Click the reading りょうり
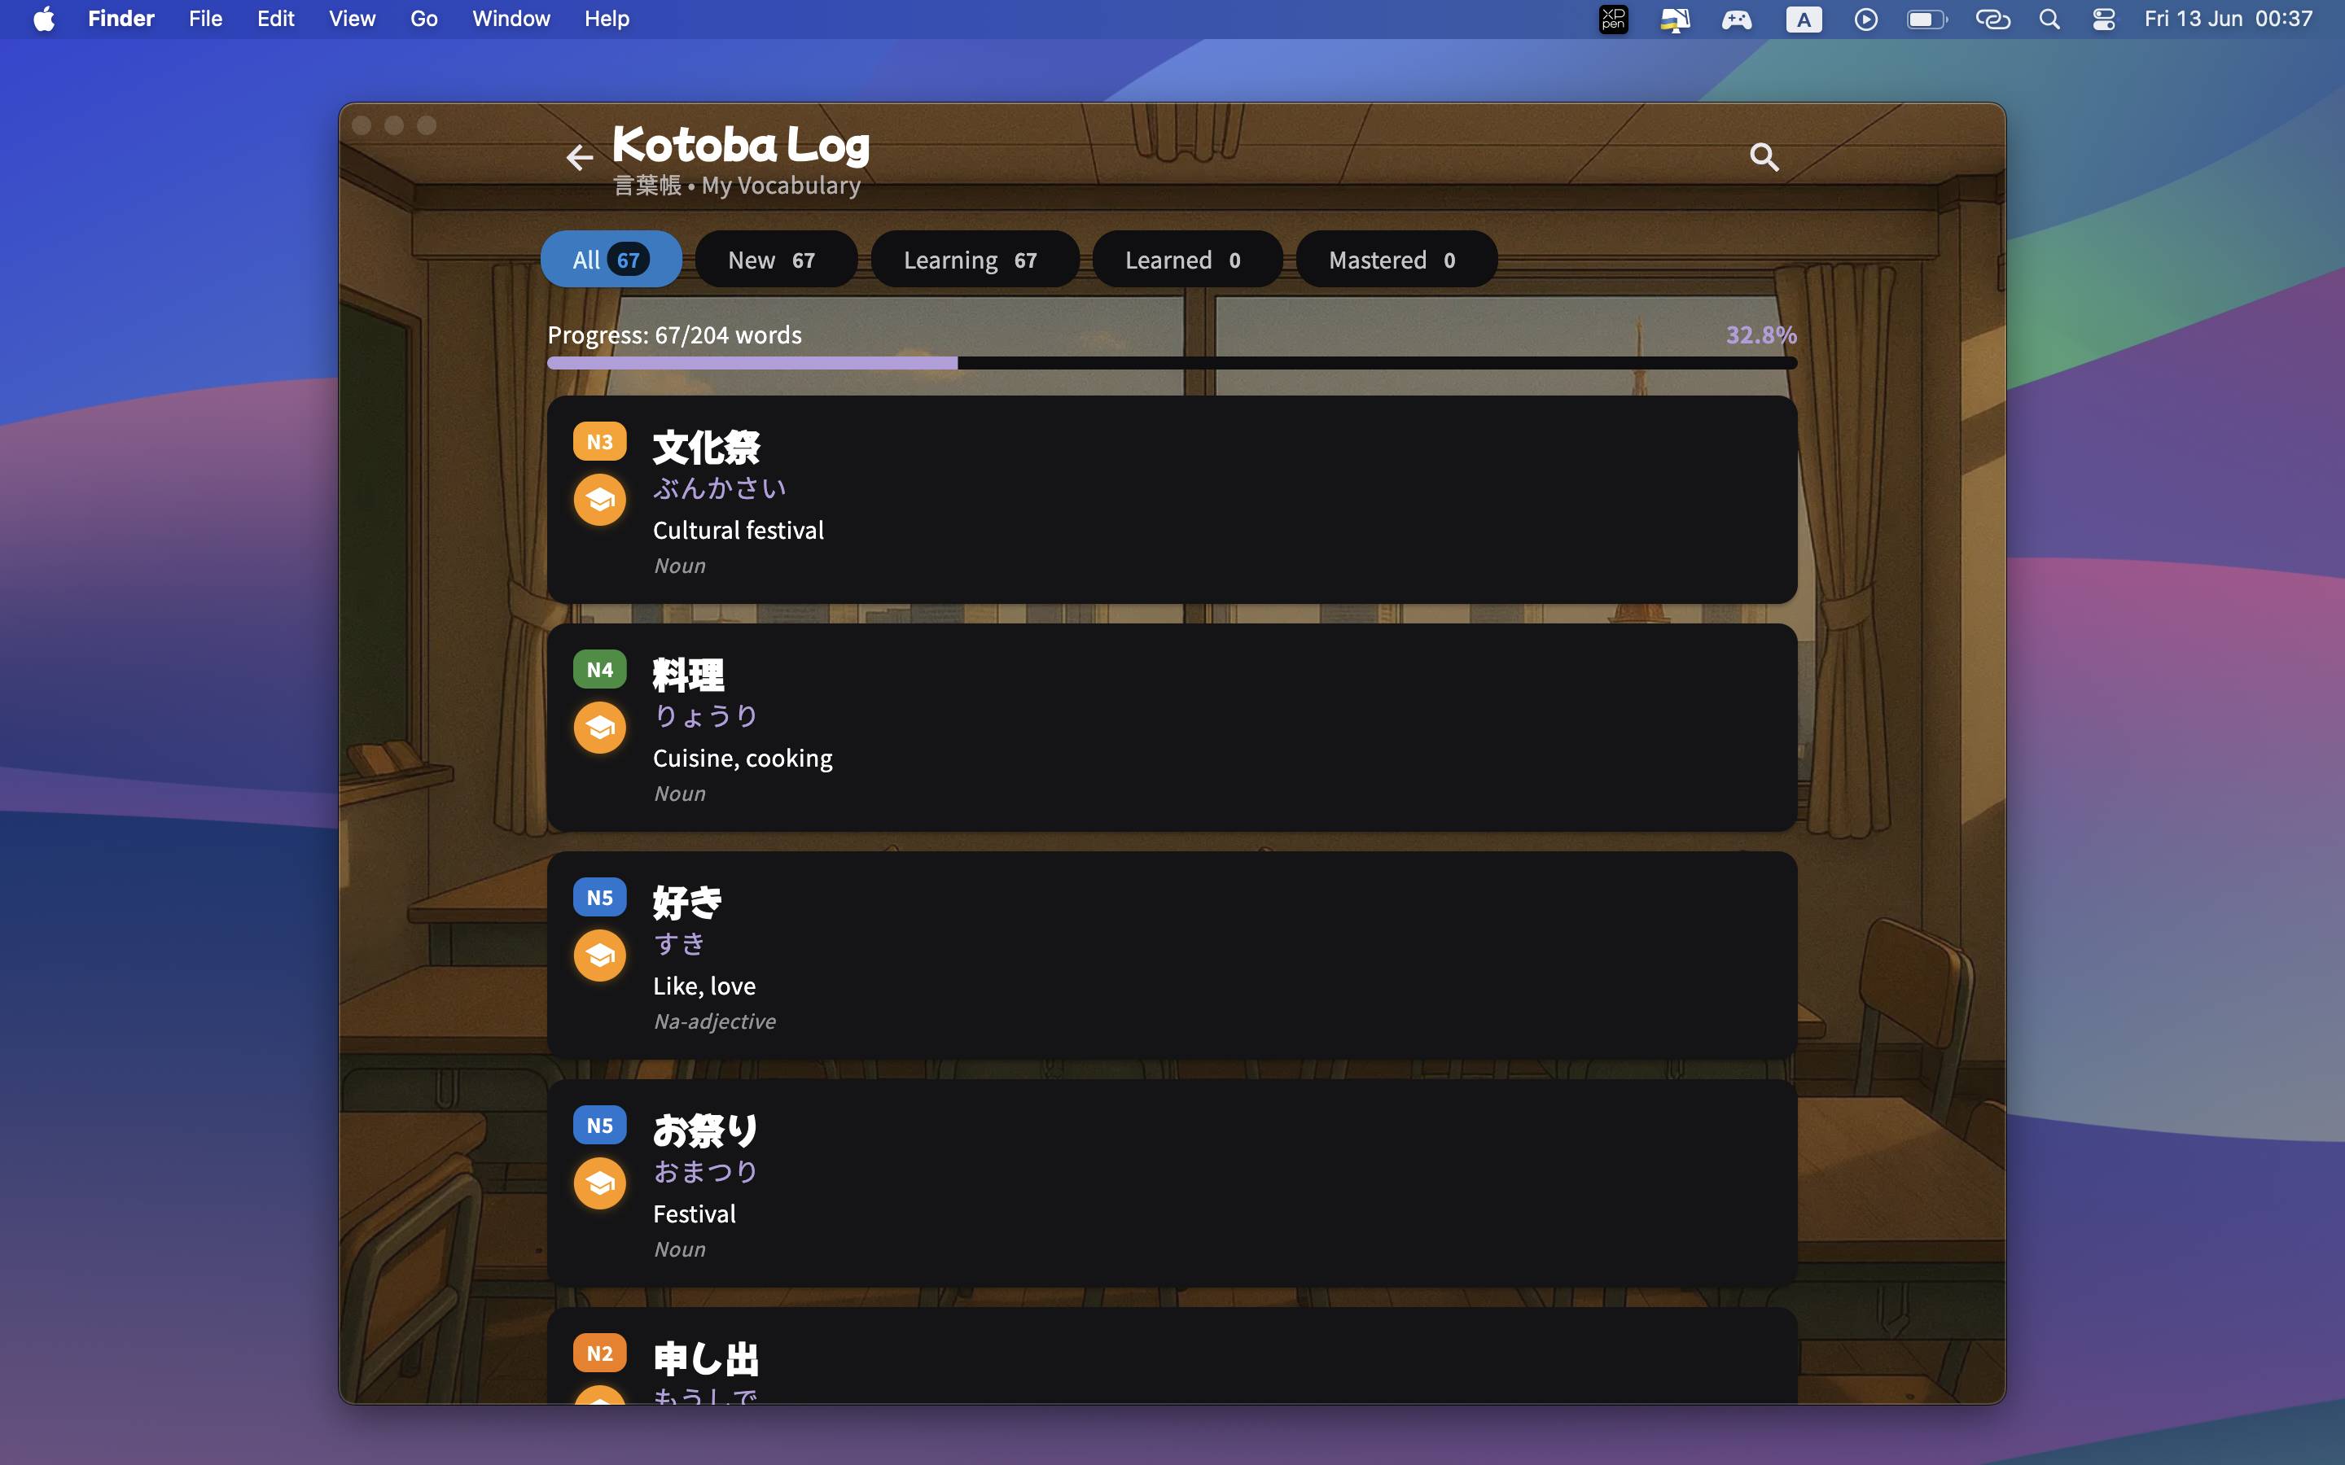The image size is (2345, 1465). click(705, 716)
